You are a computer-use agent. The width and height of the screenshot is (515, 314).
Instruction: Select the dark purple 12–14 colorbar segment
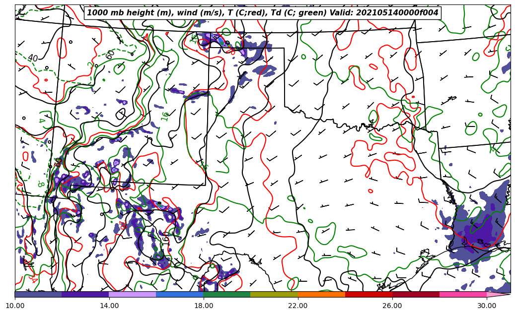[x=85, y=294]
